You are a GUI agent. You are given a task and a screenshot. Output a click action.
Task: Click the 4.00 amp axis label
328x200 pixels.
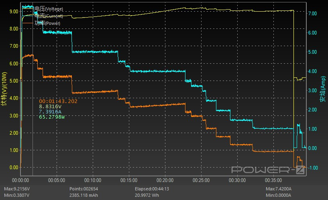tap(312, 71)
